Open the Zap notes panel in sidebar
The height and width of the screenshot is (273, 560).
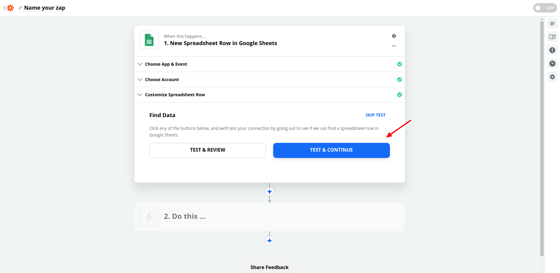[x=552, y=23]
